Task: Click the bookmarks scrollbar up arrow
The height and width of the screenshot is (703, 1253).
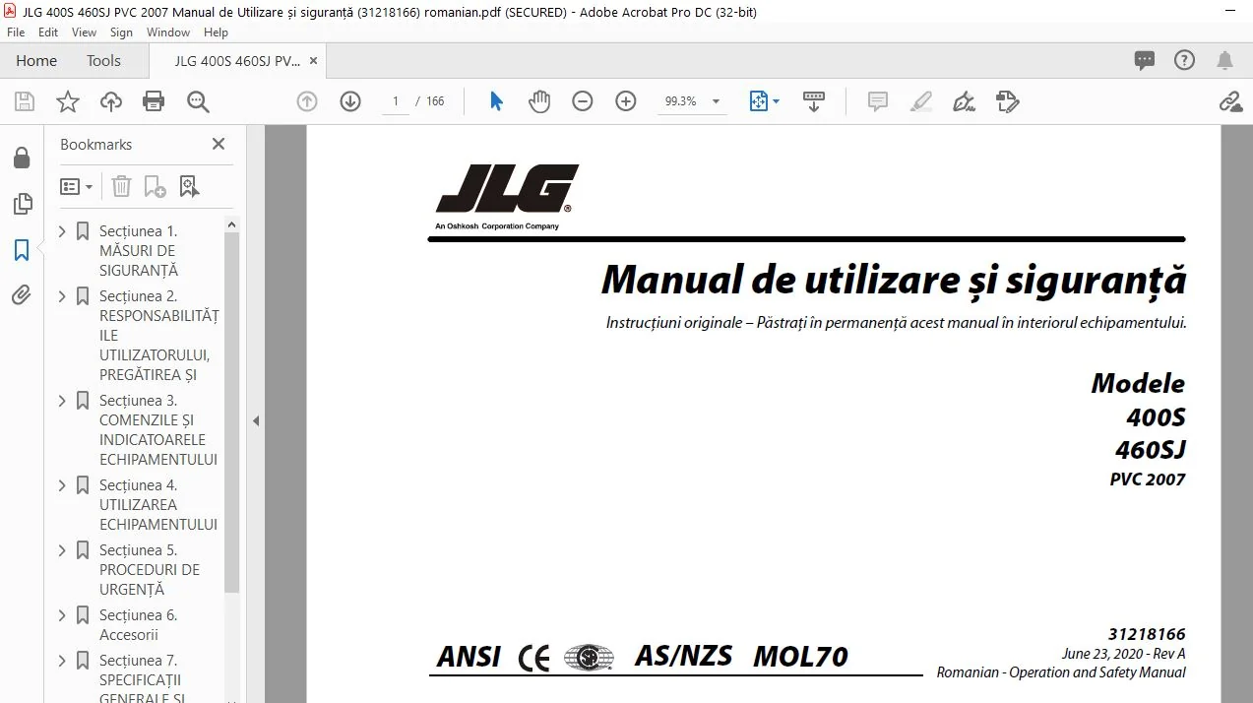Action: point(232,224)
